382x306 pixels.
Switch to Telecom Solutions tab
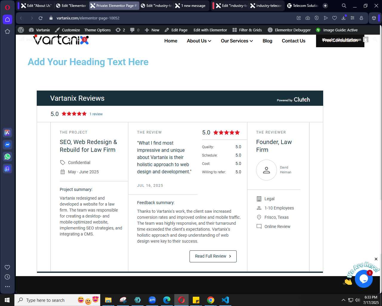pos(303,6)
